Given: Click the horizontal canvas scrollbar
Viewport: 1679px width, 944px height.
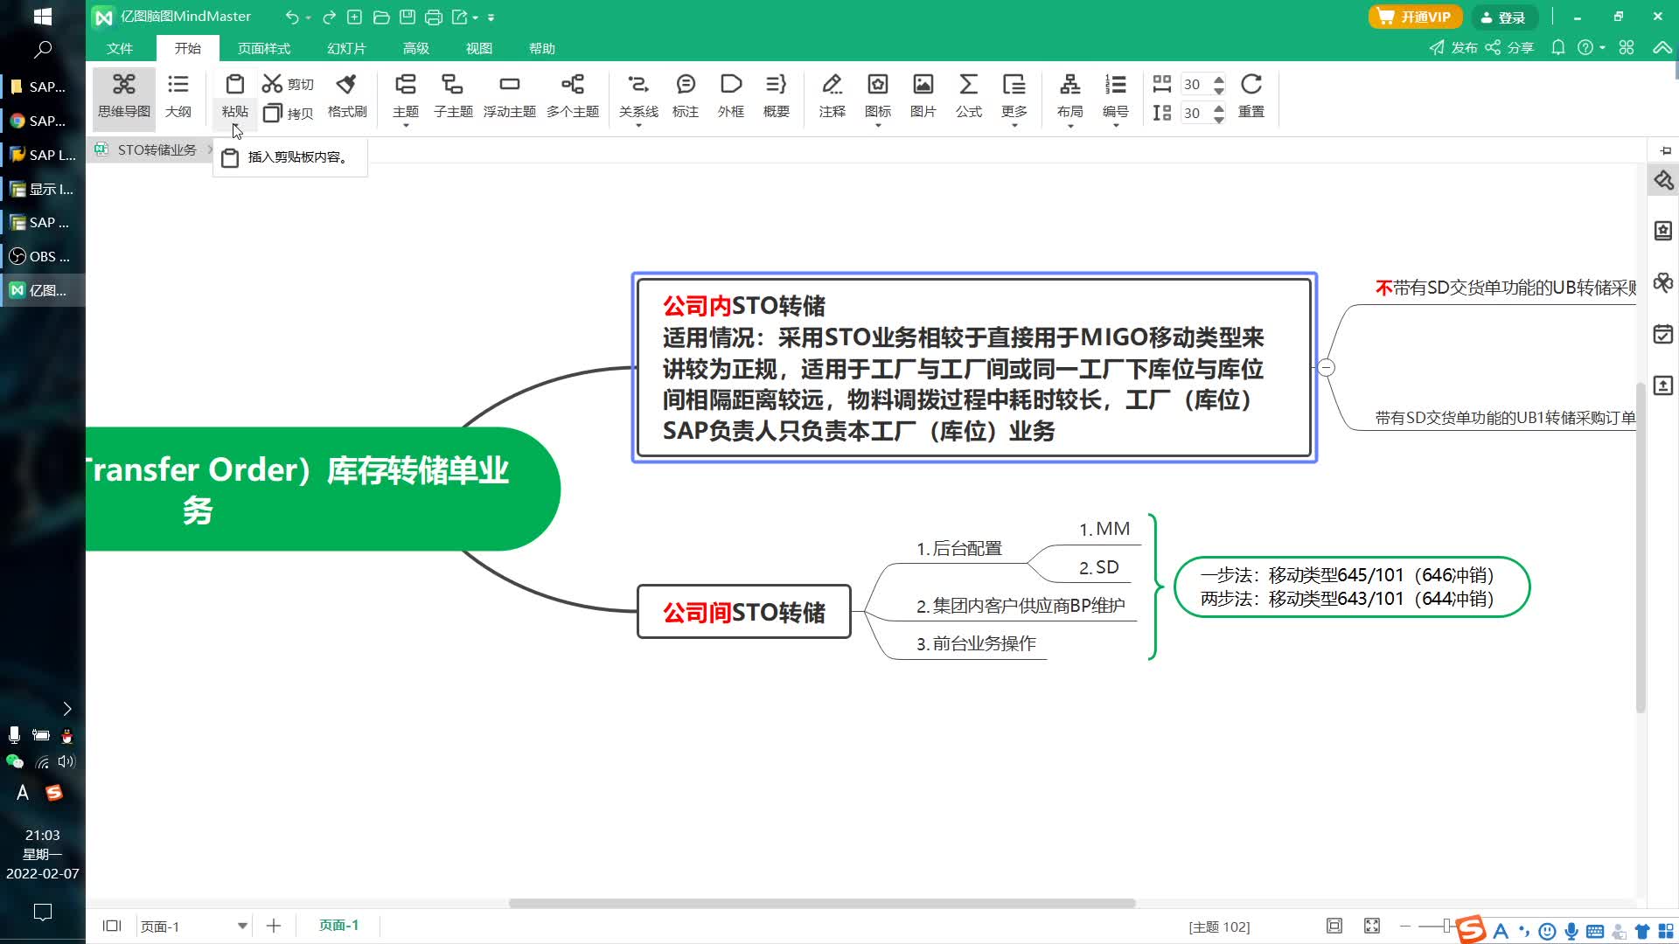Looking at the screenshot, I should pyautogui.click(x=822, y=903).
